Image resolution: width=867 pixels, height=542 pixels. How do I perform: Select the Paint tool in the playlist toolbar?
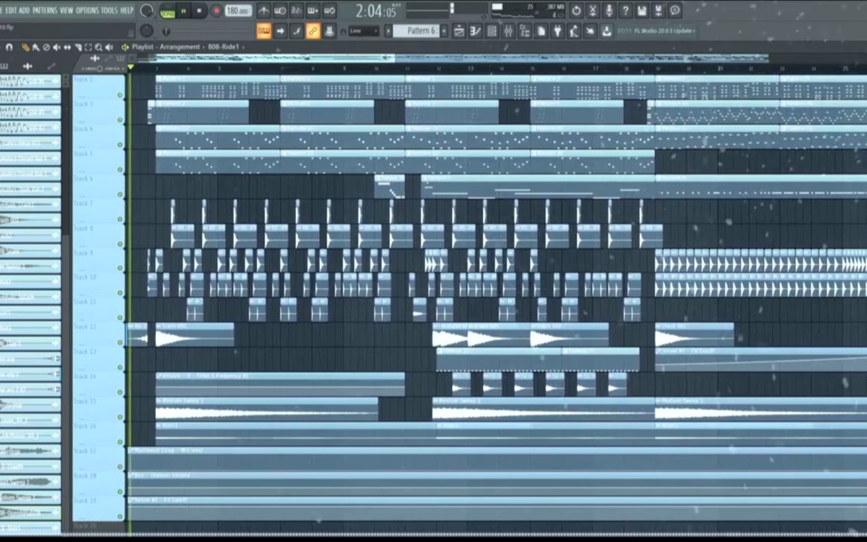point(35,46)
